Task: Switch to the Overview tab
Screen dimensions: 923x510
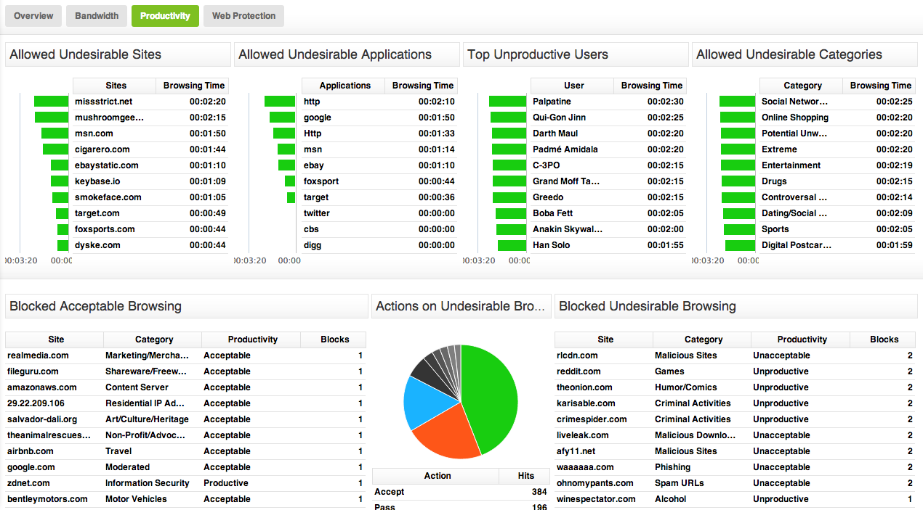Action: [33, 15]
